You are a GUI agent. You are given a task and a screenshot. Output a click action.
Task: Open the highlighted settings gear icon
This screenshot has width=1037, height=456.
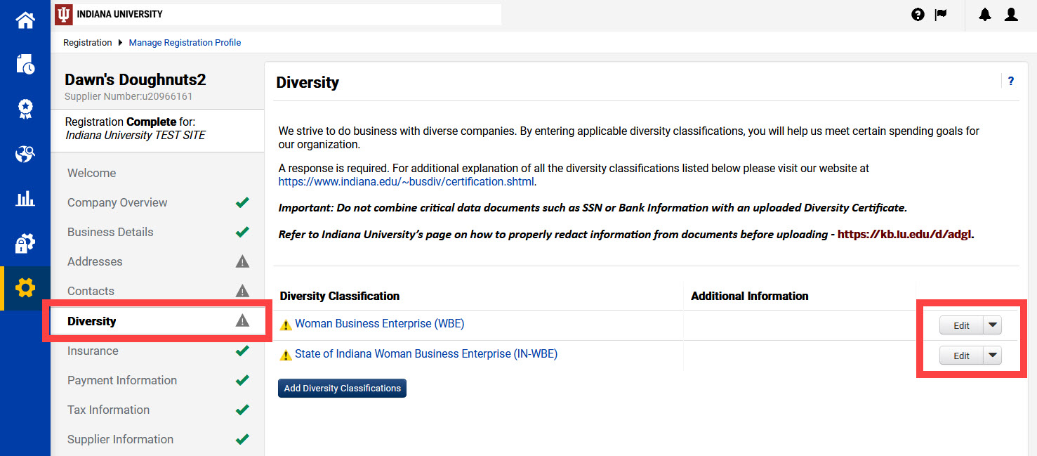[25, 287]
